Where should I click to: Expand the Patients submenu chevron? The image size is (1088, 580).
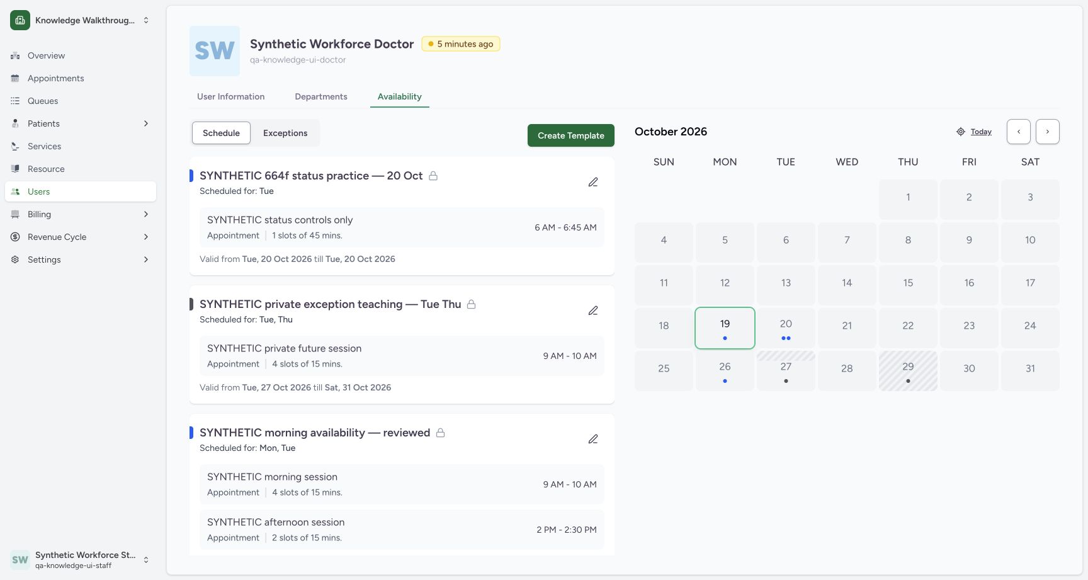(146, 123)
